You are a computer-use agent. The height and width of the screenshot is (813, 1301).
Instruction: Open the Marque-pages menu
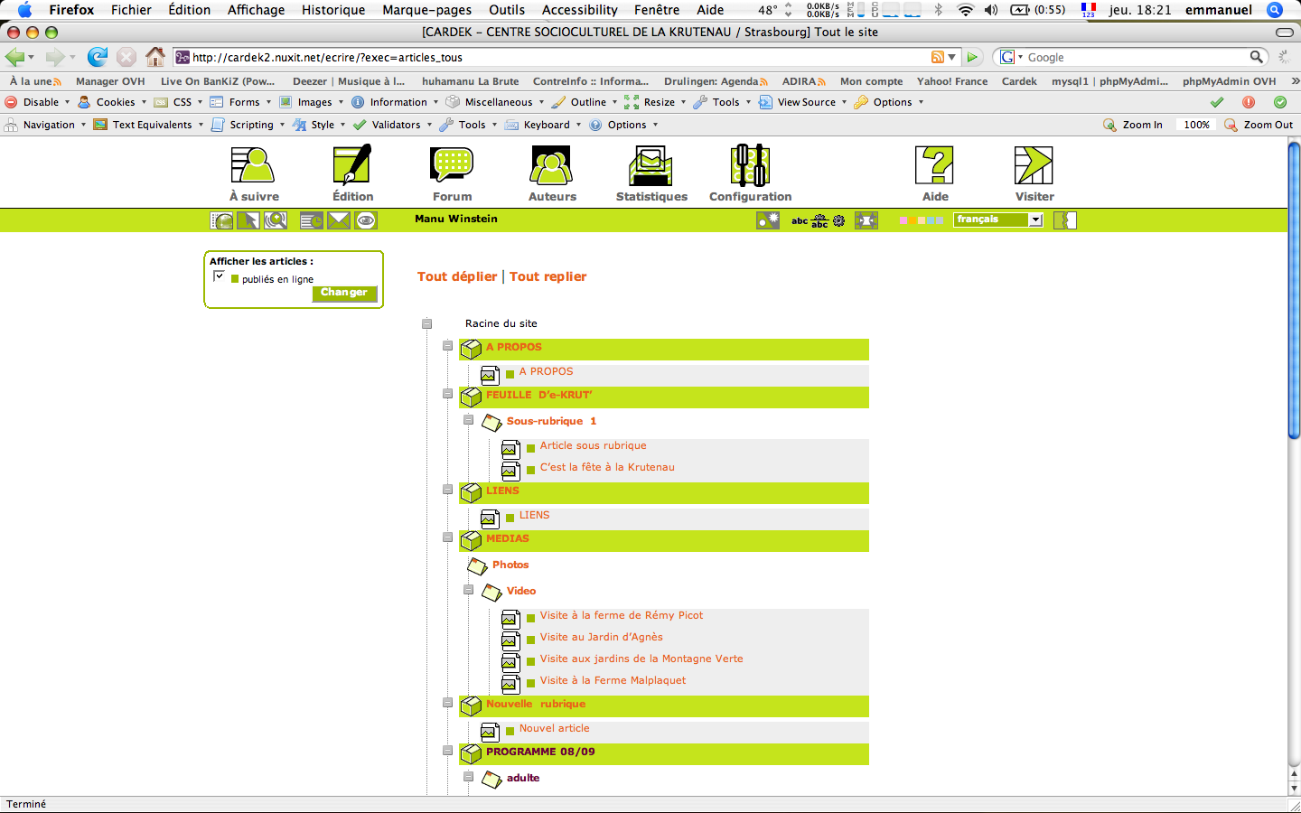coord(426,10)
